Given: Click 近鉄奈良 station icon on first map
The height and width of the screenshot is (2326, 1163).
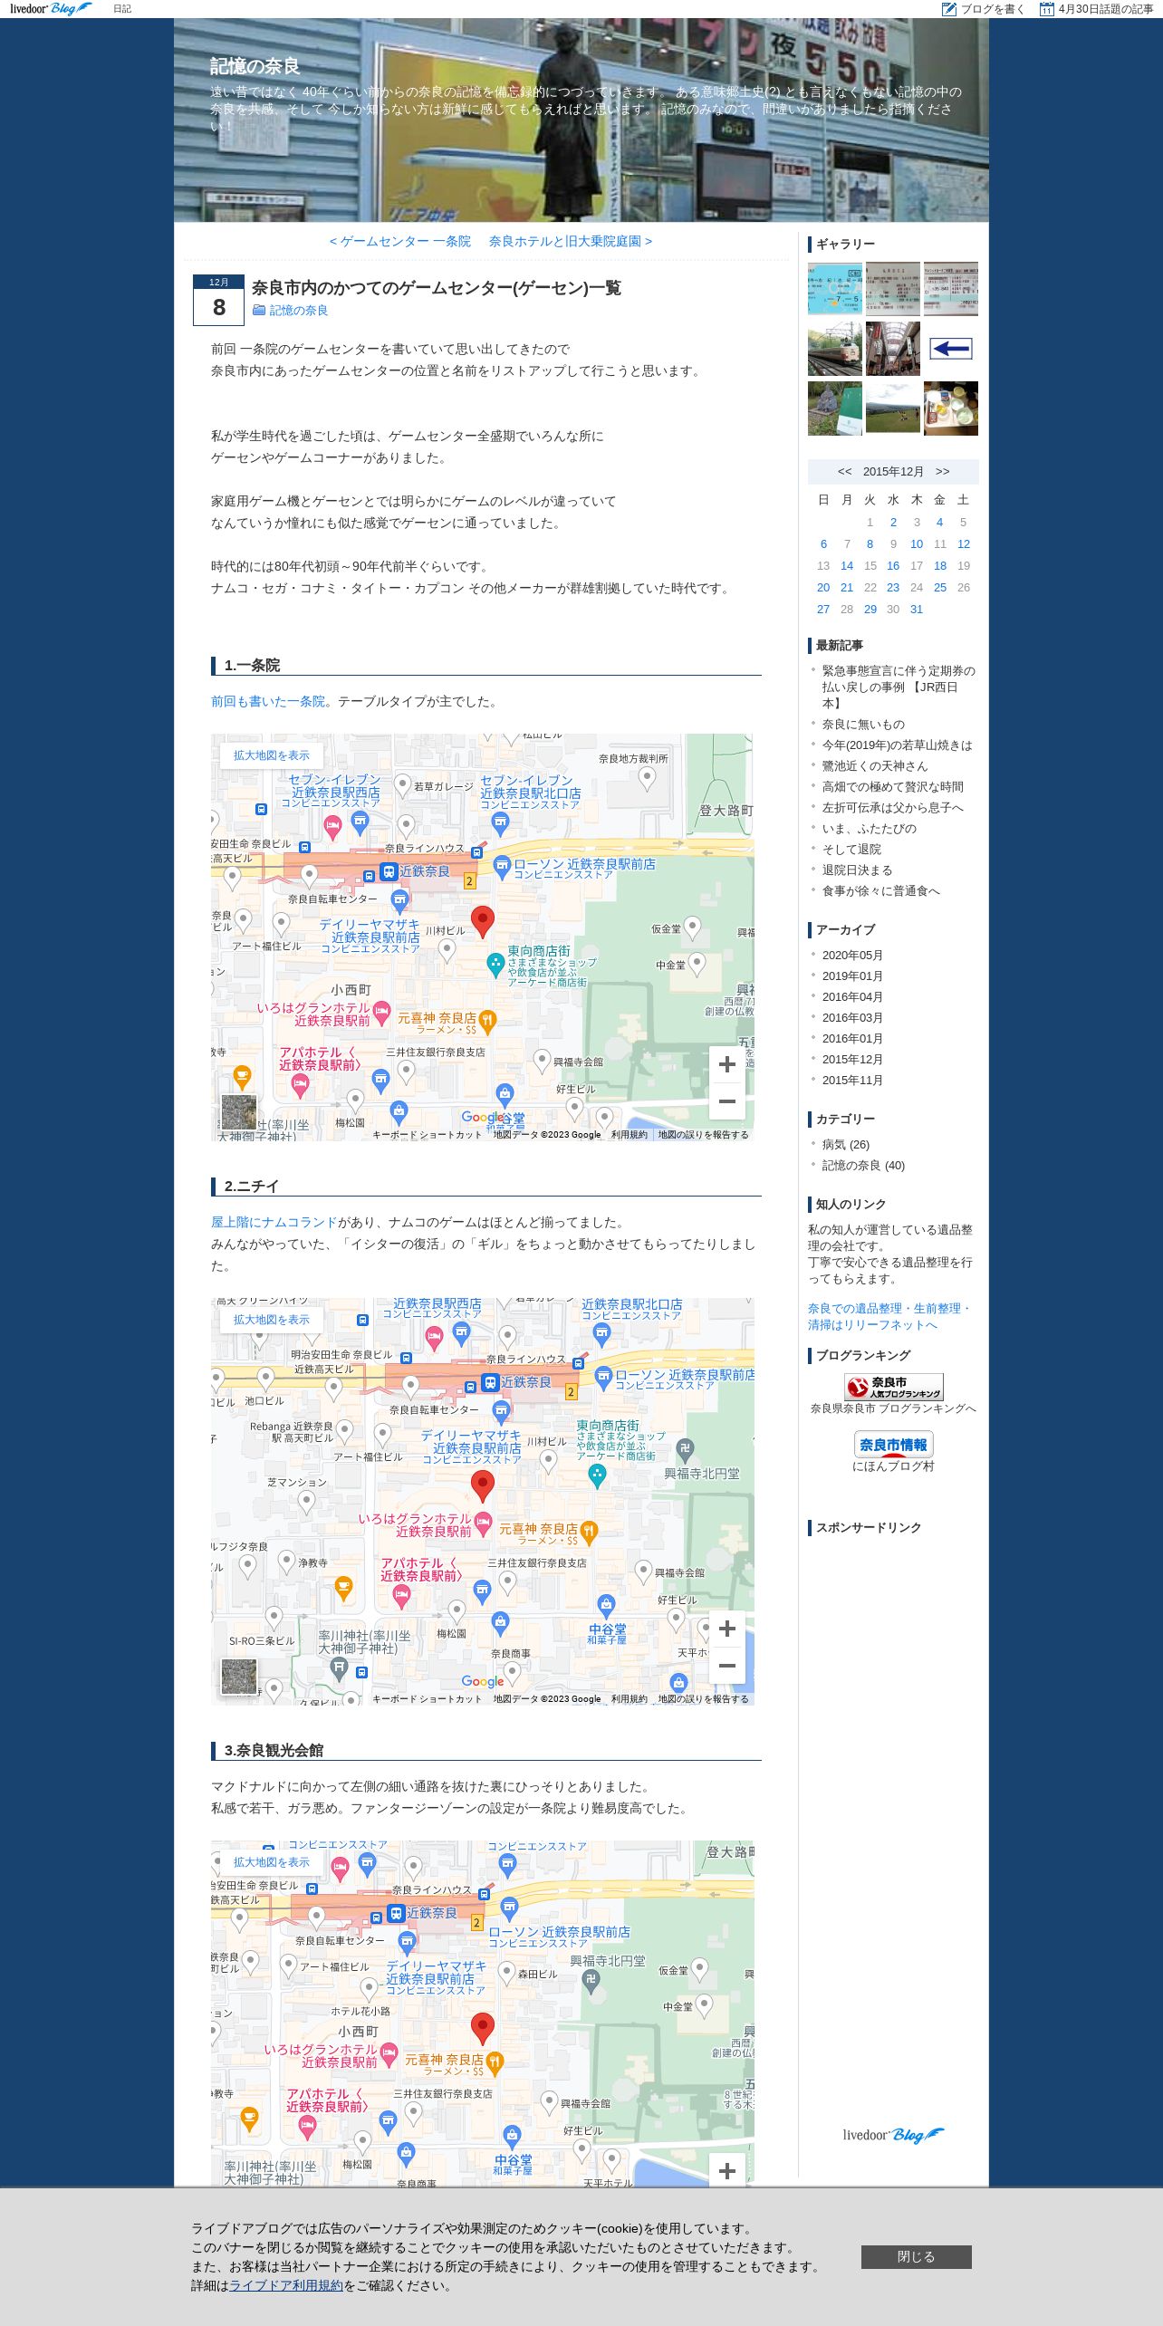Looking at the screenshot, I should [x=389, y=871].
